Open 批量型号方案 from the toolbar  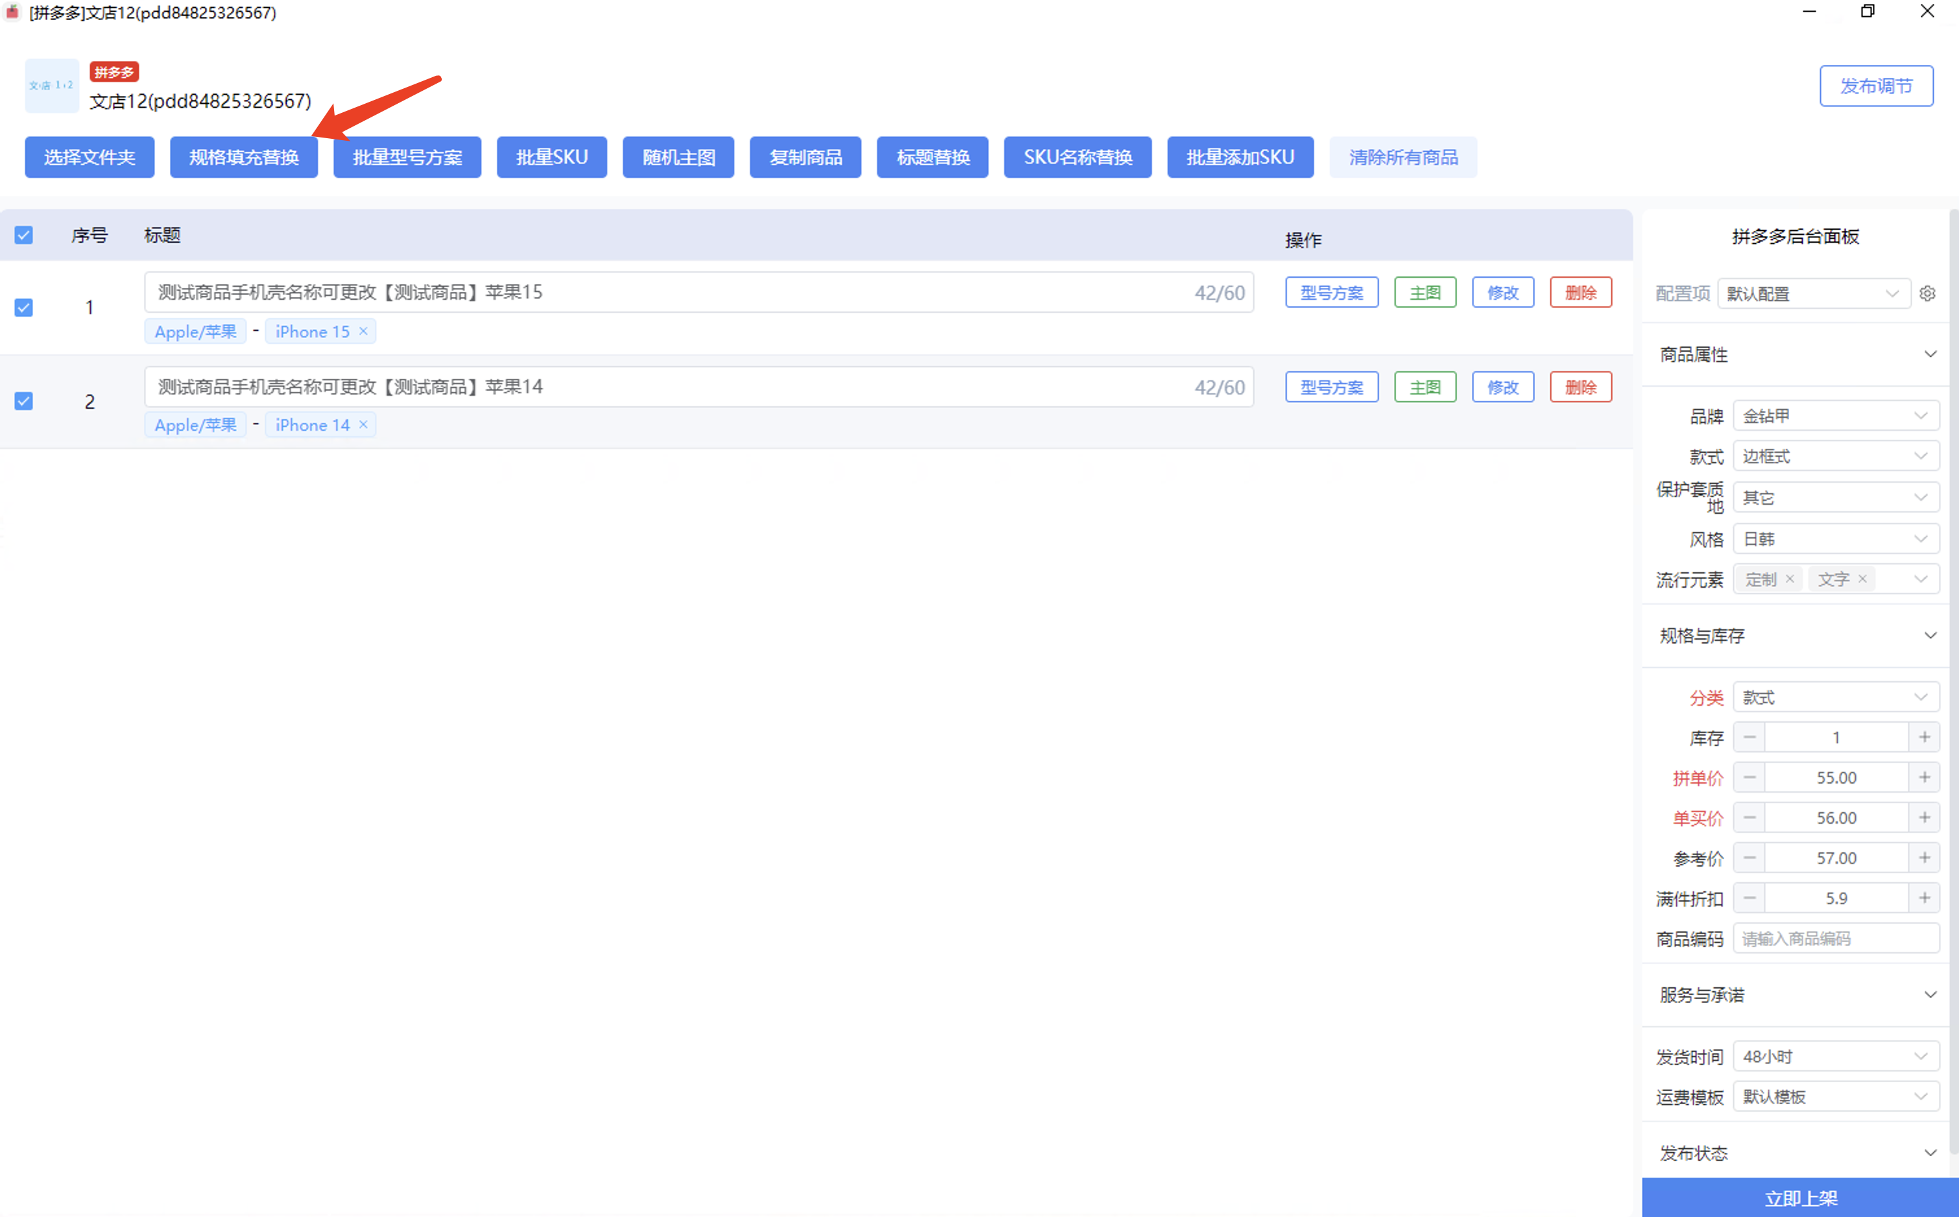407,157
